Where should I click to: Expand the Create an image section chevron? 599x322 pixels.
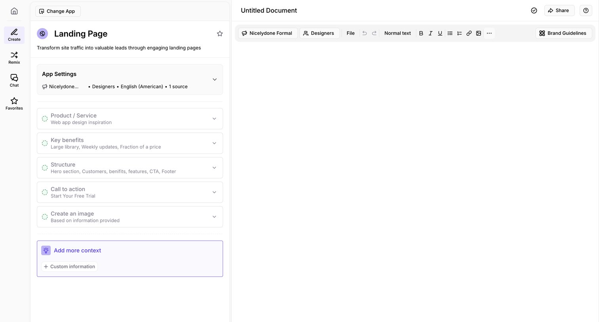pyautogui.click(x=214, y=217)
